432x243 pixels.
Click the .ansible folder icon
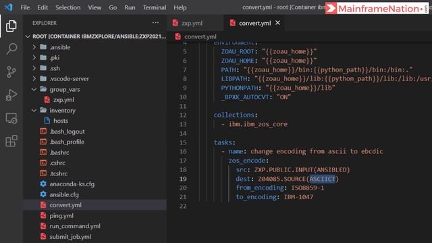[x=43, y=47]
